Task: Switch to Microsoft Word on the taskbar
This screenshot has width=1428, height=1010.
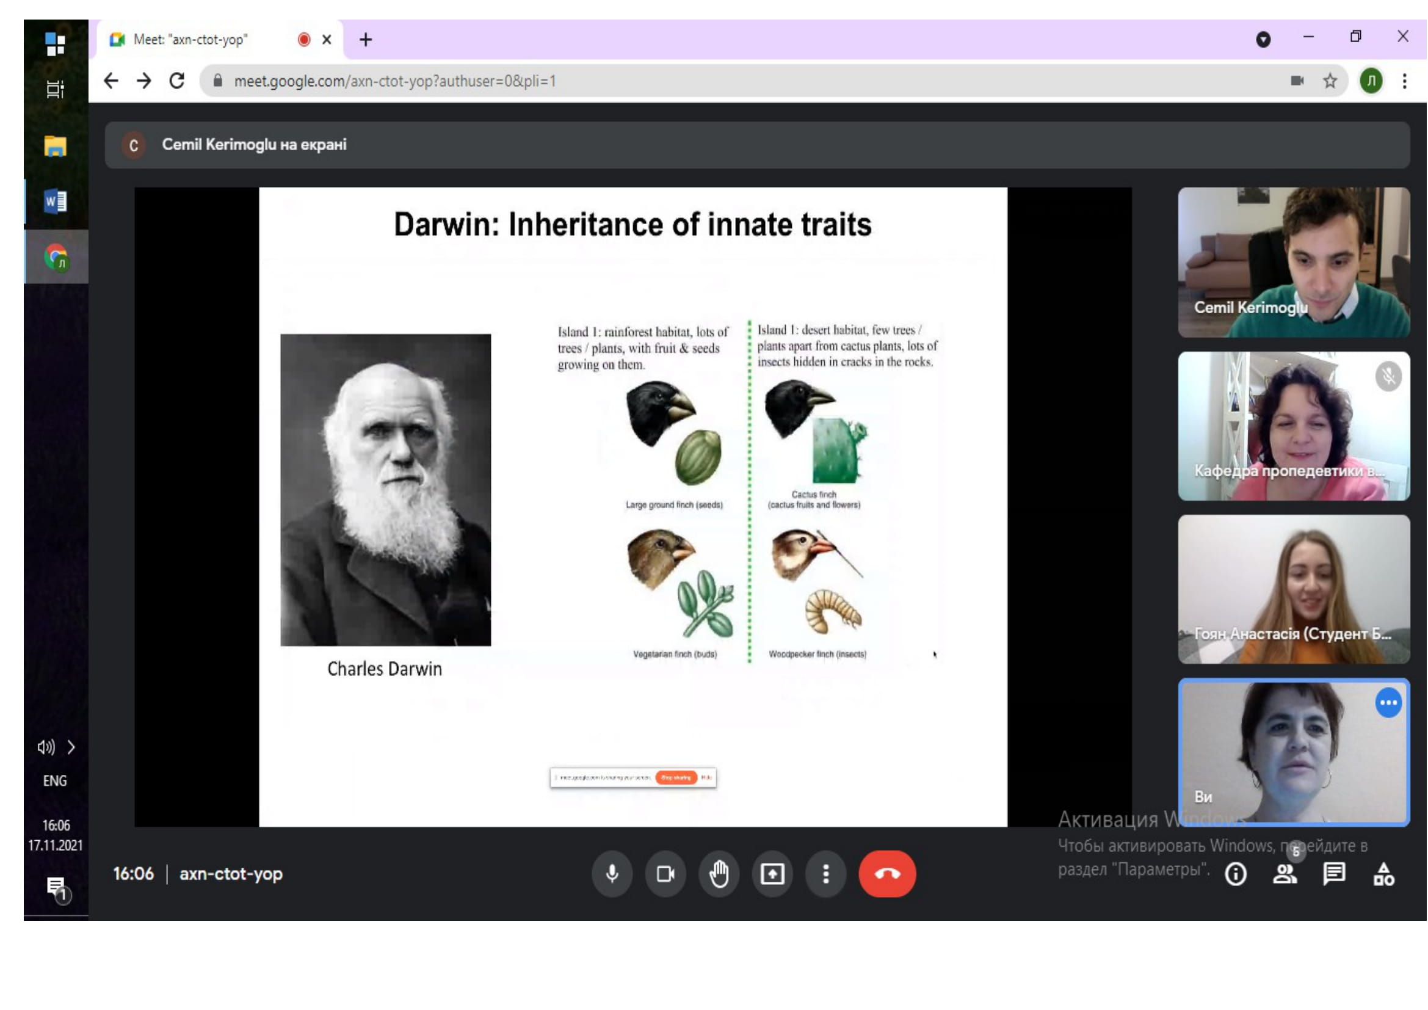Action: (56, 202)
